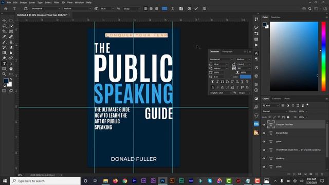Select the Brush tool
329x185 pixels.
click(x=4, y=42)
